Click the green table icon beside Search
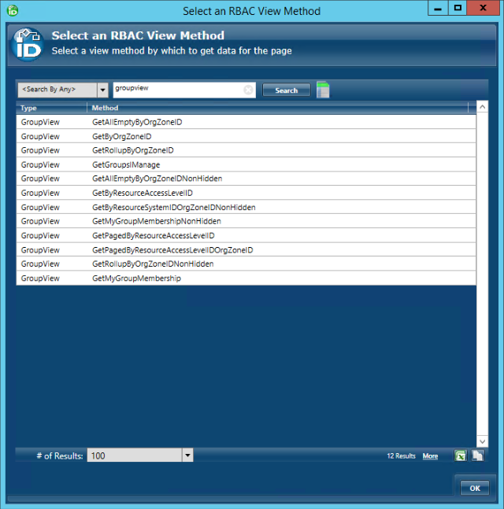This screenshot has height=509, width=504. (x=323, y=90)
